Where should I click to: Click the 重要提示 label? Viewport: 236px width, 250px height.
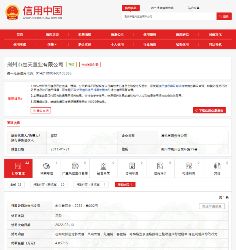coord(15,99)
